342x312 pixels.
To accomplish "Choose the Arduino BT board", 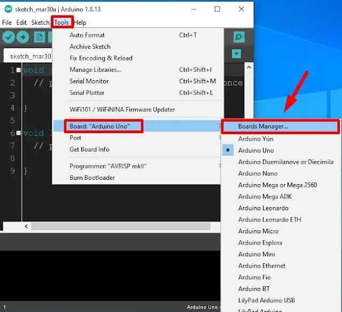I will (281, 289).
